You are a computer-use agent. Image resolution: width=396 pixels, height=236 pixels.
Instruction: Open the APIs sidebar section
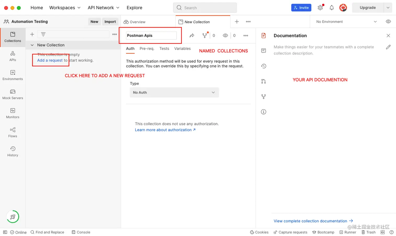(13, 56)
